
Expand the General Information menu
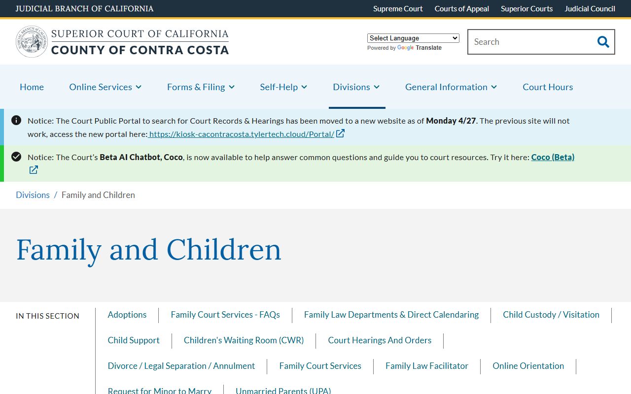point(451,87)
